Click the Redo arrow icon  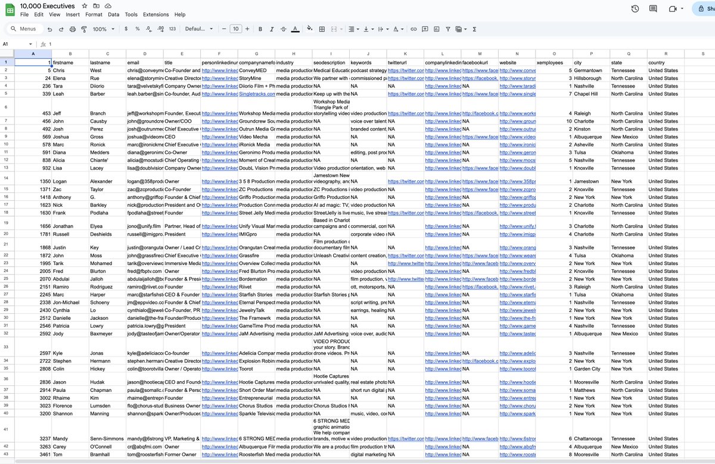tap(61, 29)
